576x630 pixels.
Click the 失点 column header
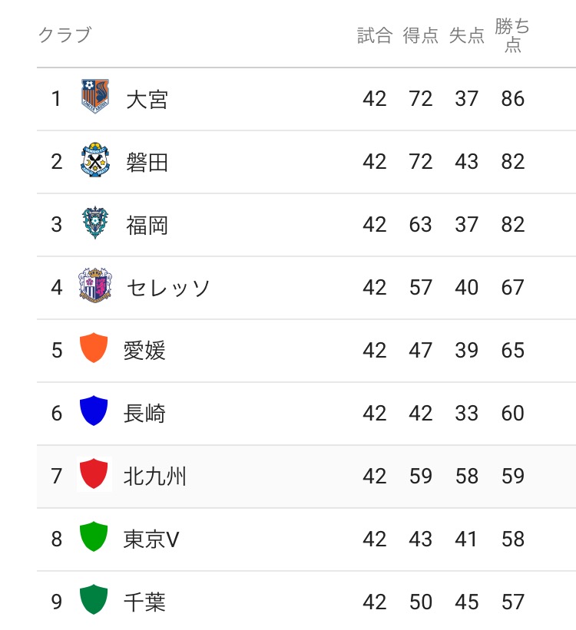tap(467, 35)
